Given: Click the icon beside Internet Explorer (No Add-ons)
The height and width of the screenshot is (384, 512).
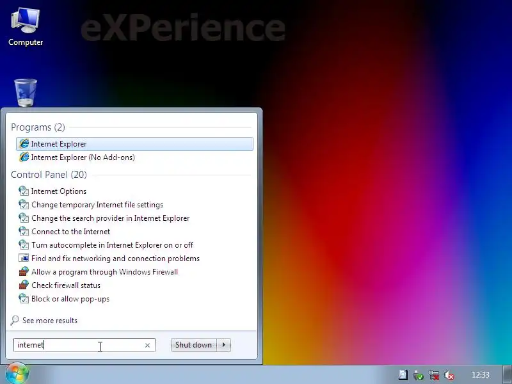Looking at the screenshot, I should click(x=24, y=157).
